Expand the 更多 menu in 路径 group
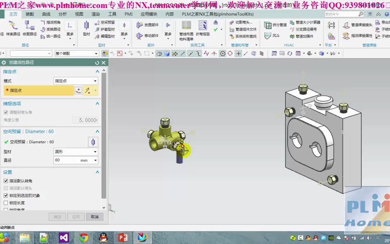This screenshot has height=244, width=390. [x=70, y=30]
